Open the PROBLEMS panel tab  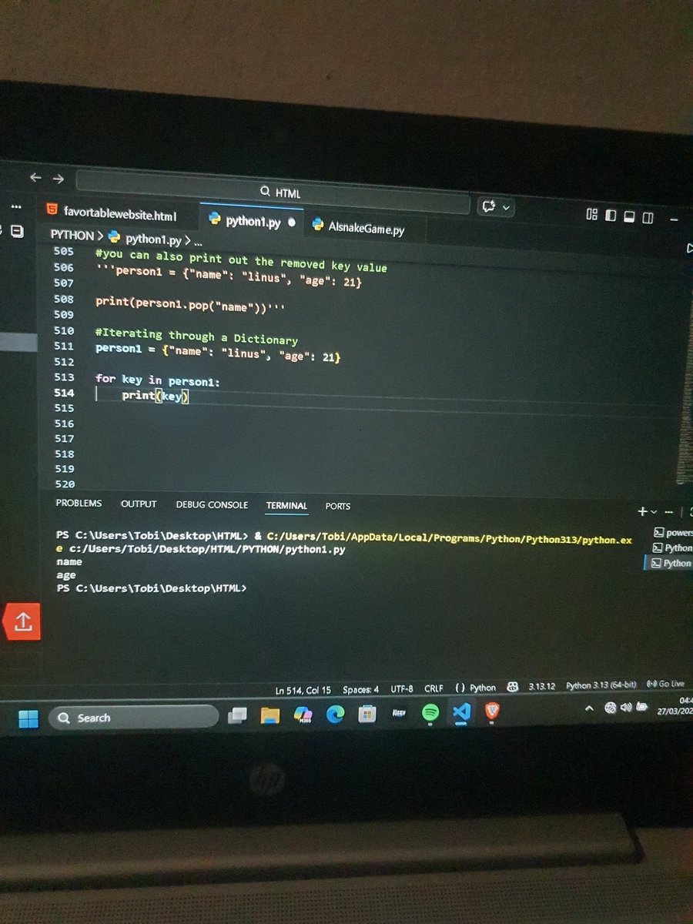79,504
